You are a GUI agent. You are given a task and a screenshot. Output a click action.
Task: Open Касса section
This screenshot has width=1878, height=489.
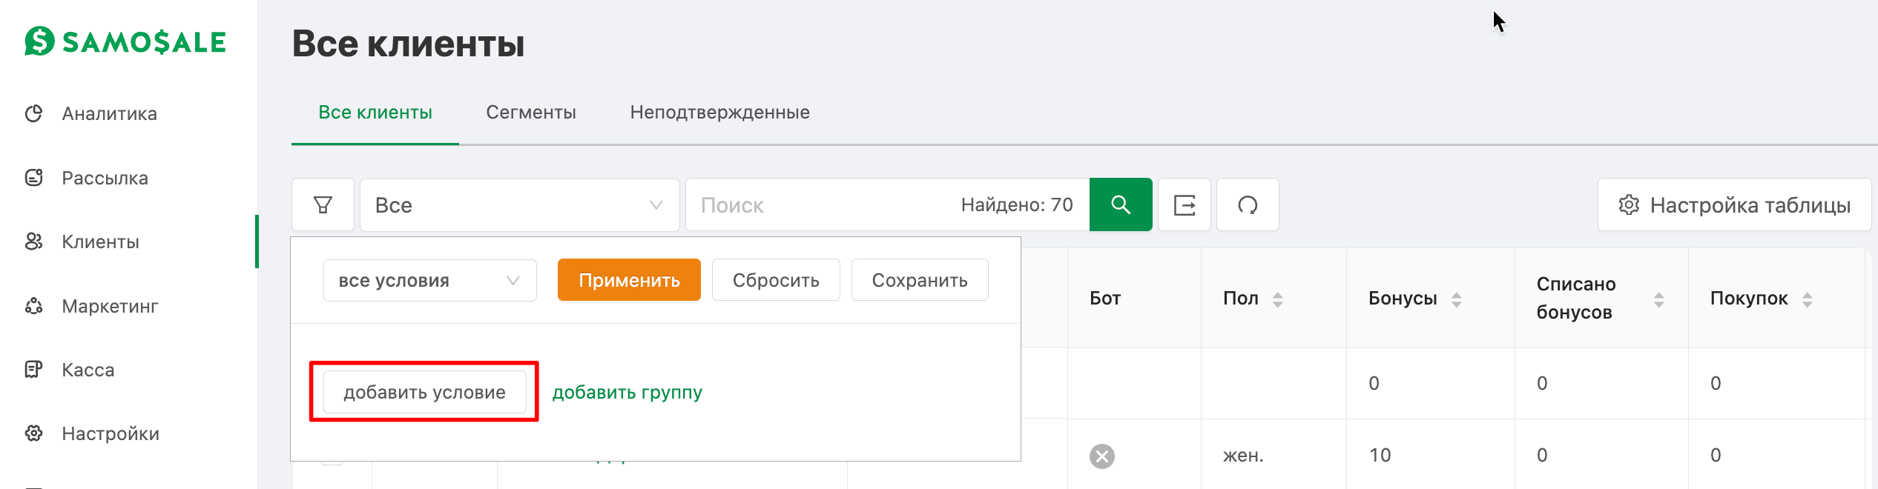88,370
